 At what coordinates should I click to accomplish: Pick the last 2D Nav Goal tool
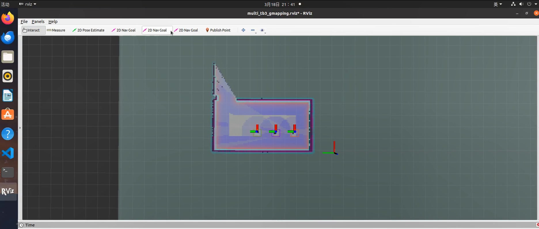tap(186, 30)
